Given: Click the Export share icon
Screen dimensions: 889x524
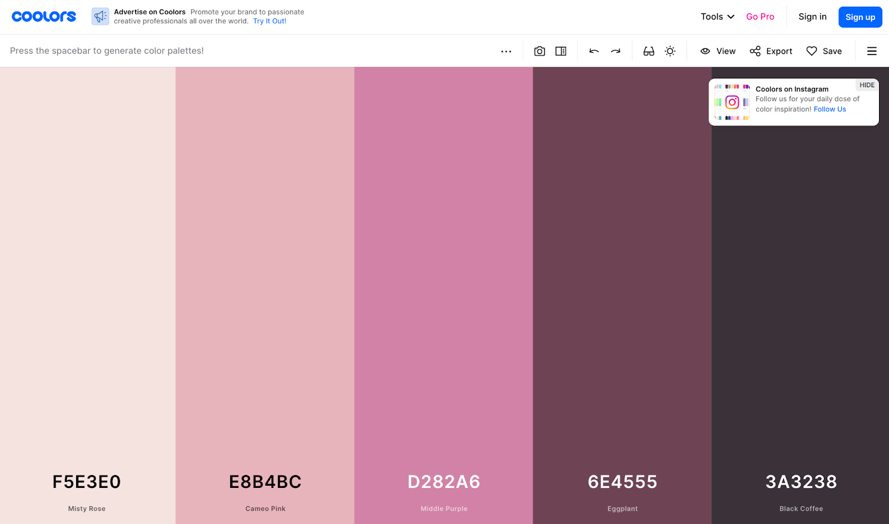Looking at the screenshot, I should (755, 51).
